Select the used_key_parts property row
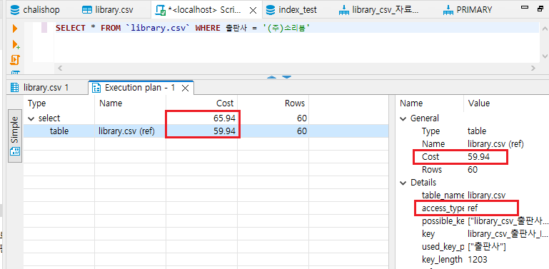 coord(473,247)
